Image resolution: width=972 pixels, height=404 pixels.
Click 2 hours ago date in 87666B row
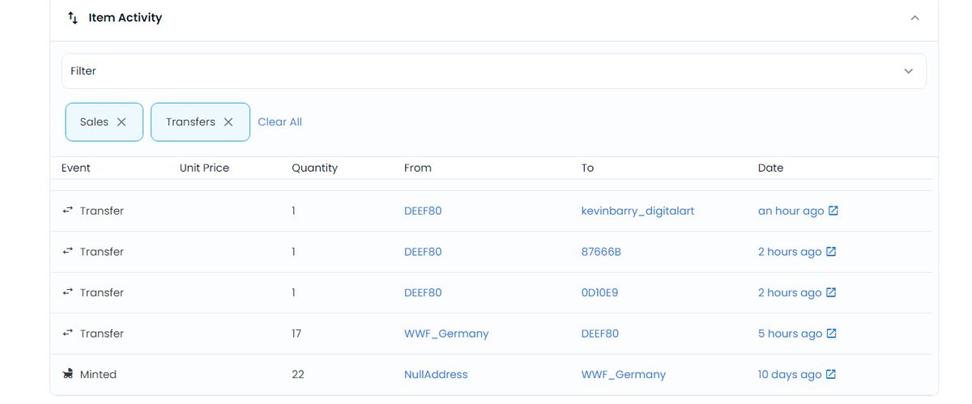[x=790, y=252]
